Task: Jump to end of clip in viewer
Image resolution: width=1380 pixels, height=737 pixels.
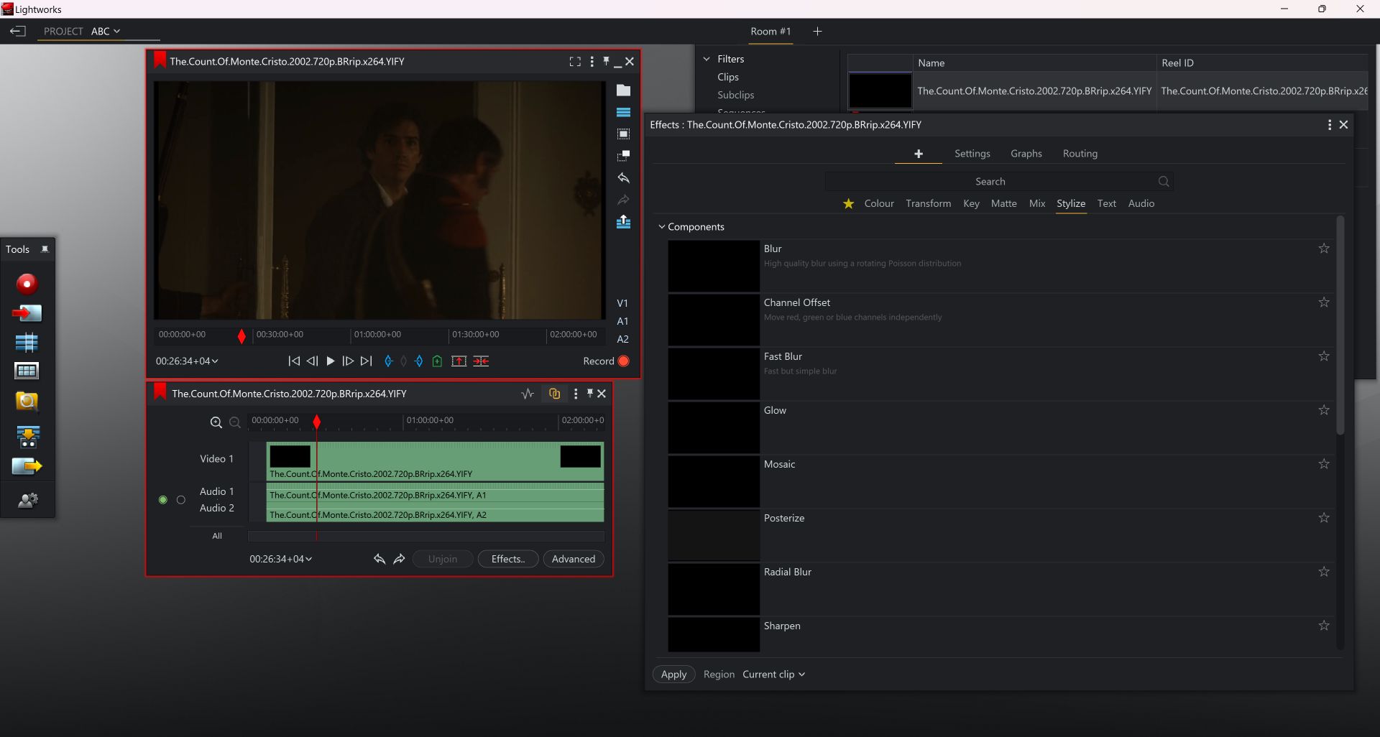Action: click(366, 361)
